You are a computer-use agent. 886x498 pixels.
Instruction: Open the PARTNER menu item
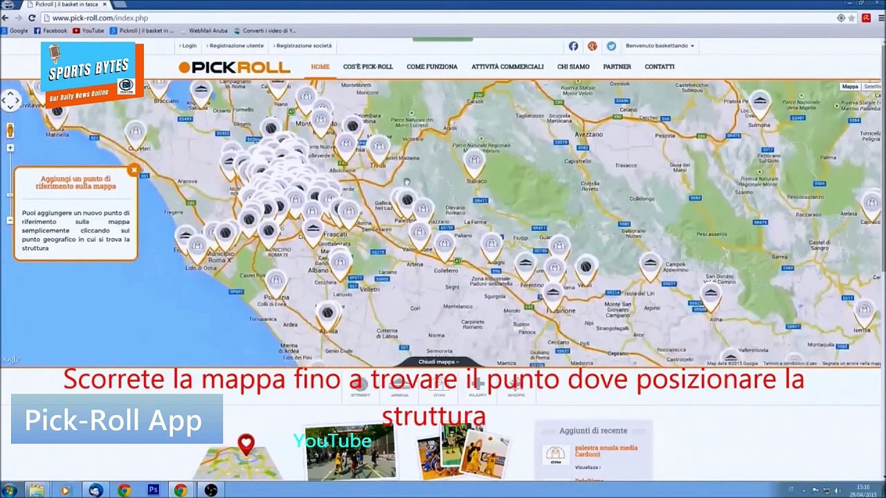(617, 67)
